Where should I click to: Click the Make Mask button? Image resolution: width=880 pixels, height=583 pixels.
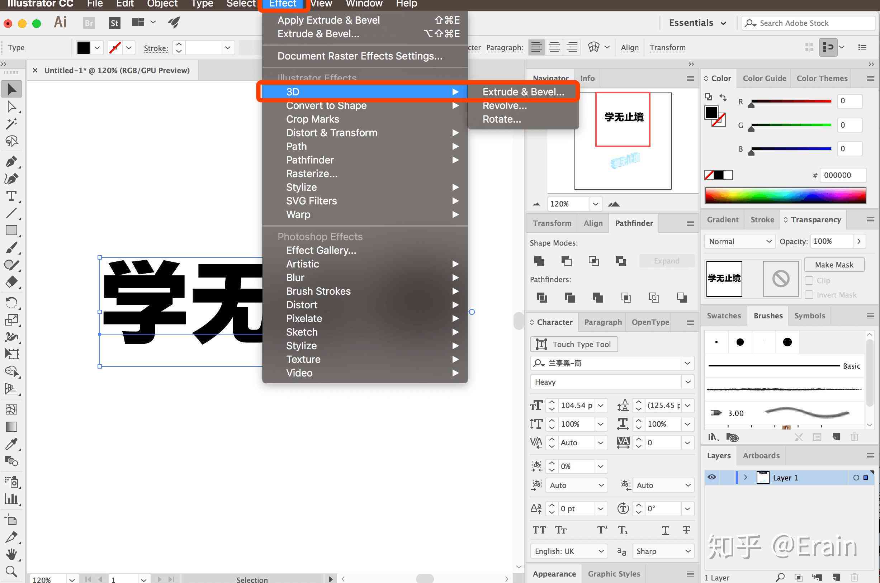tap(834, 265)
